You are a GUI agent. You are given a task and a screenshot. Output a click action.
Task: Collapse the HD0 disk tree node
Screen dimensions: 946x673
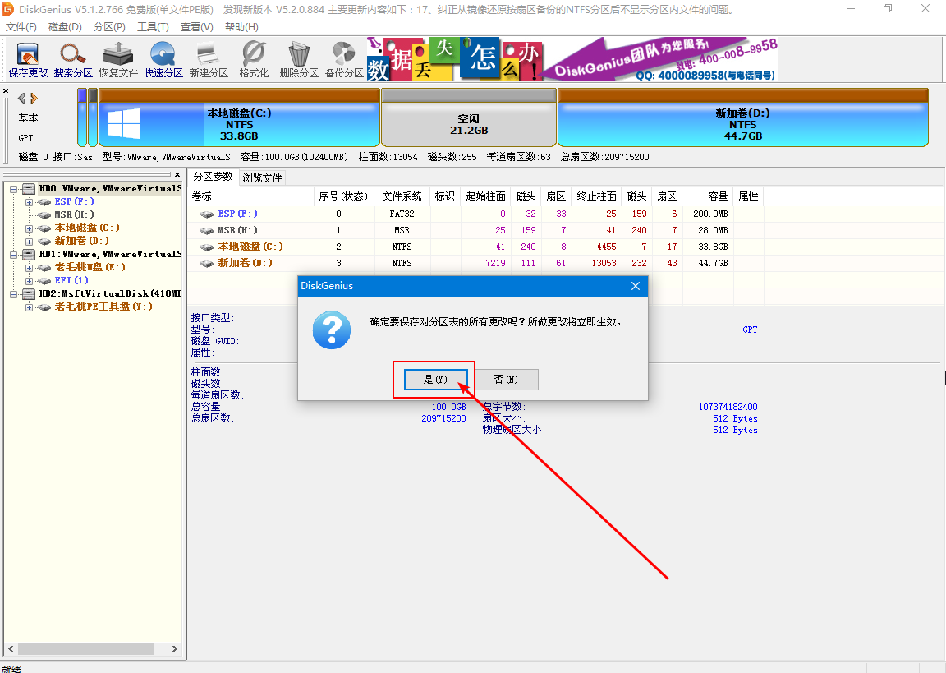13,189
